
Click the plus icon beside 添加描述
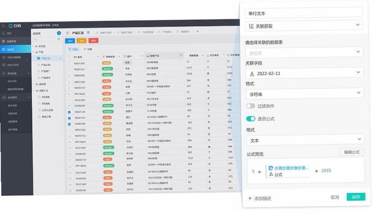click(250, 198)
